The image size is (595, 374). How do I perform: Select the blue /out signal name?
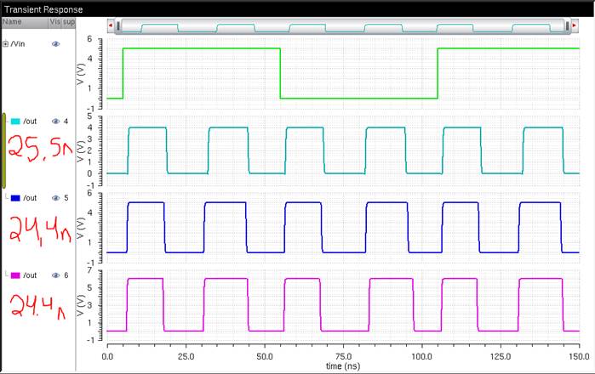coord(31,198)
